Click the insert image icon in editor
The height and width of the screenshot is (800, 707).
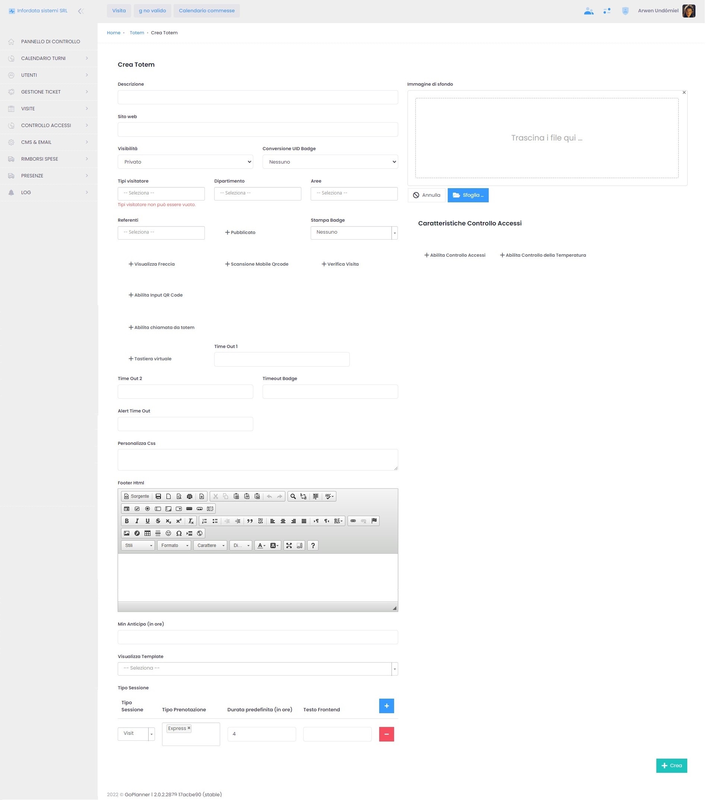tap(127, 534)
